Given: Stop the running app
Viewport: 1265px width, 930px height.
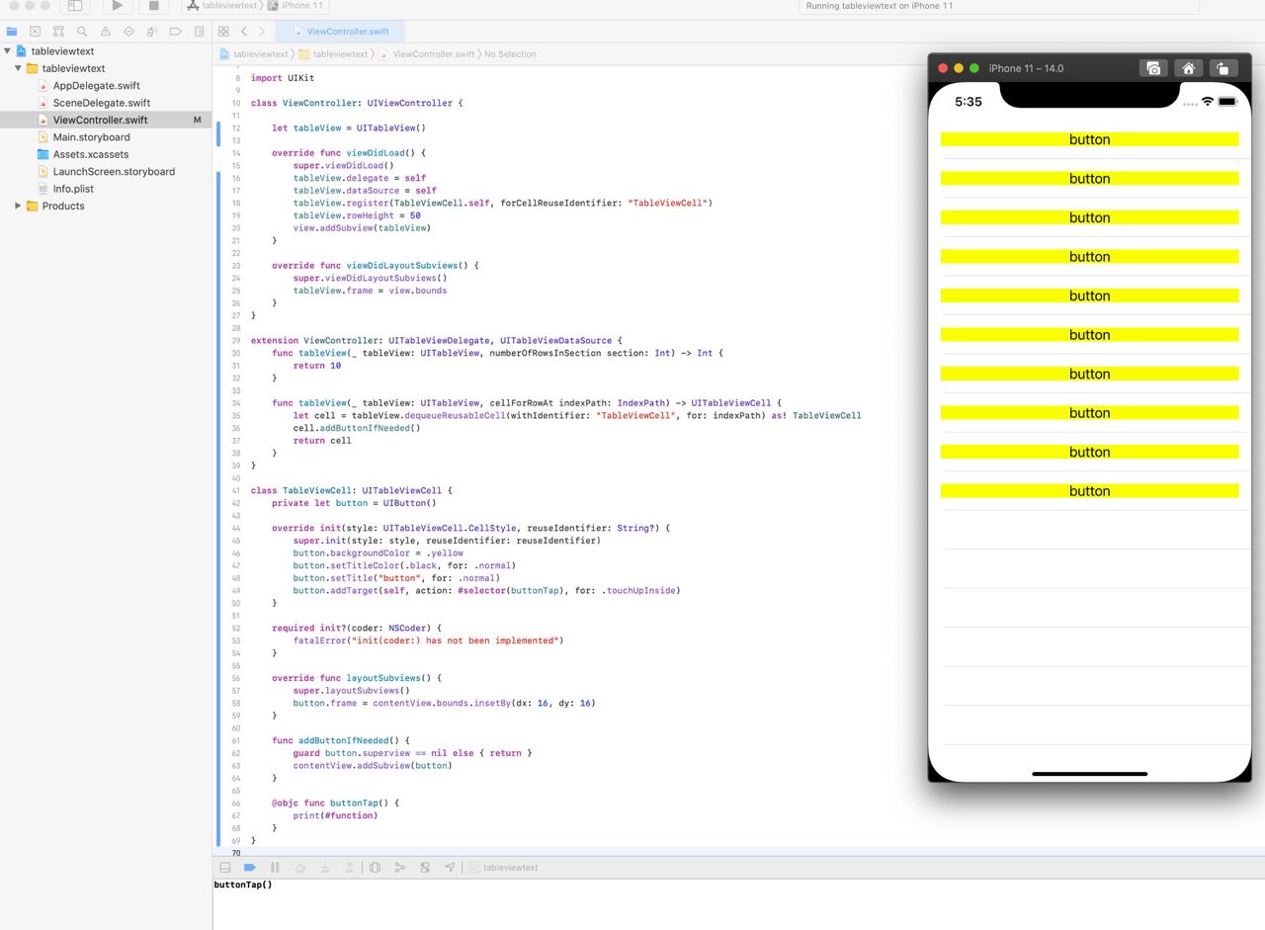Looking at the screenshot, I should tap(153, 6).
